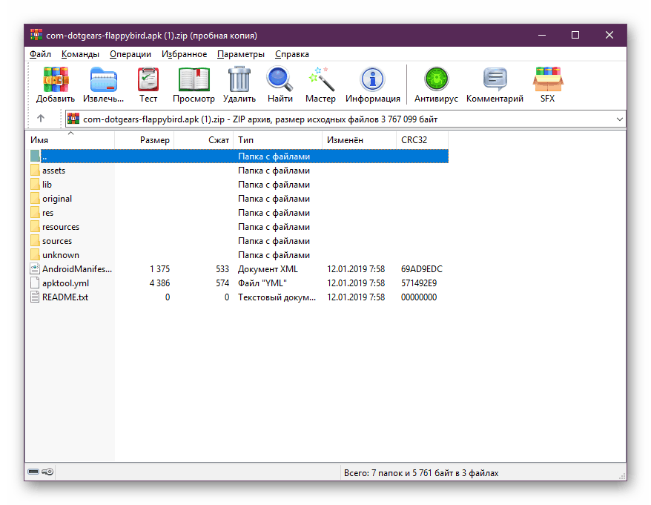Sort by the Сжат column header
651x505 pixels.
(204, 140)
